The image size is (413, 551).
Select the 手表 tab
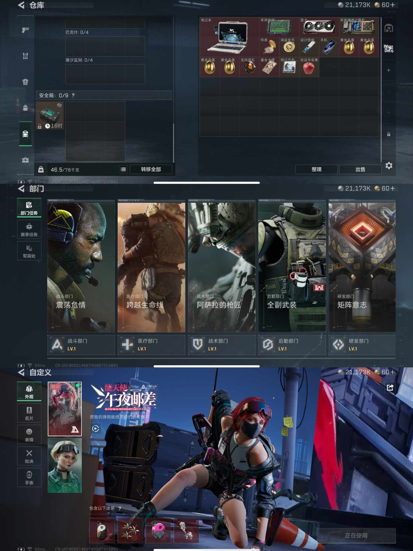[x=29, y=478]
